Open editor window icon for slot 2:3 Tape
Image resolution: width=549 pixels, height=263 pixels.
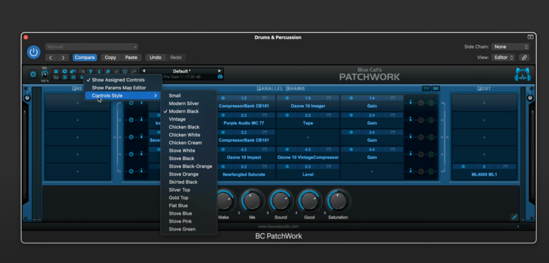coord(329,115)
